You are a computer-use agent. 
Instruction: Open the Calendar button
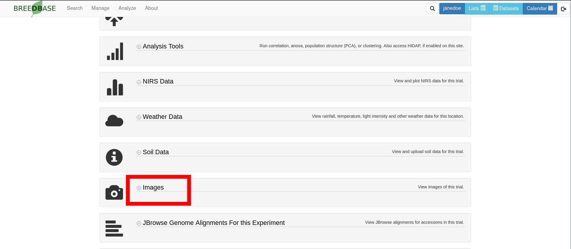tap(539, 8)
